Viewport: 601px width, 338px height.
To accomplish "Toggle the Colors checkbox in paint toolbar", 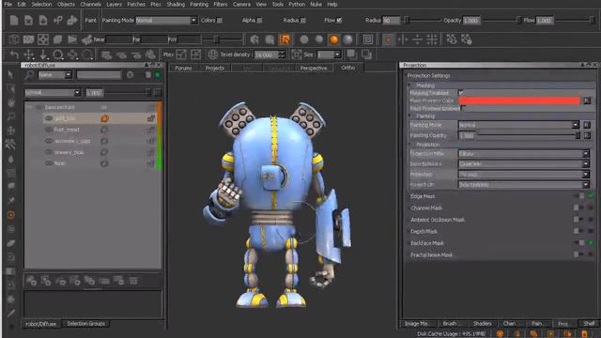I will coord(220,21).
